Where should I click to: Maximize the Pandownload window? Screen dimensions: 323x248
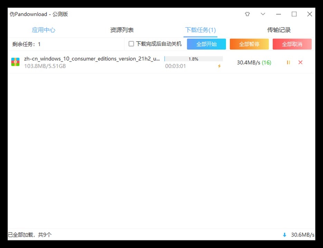[x=294, y=14]
